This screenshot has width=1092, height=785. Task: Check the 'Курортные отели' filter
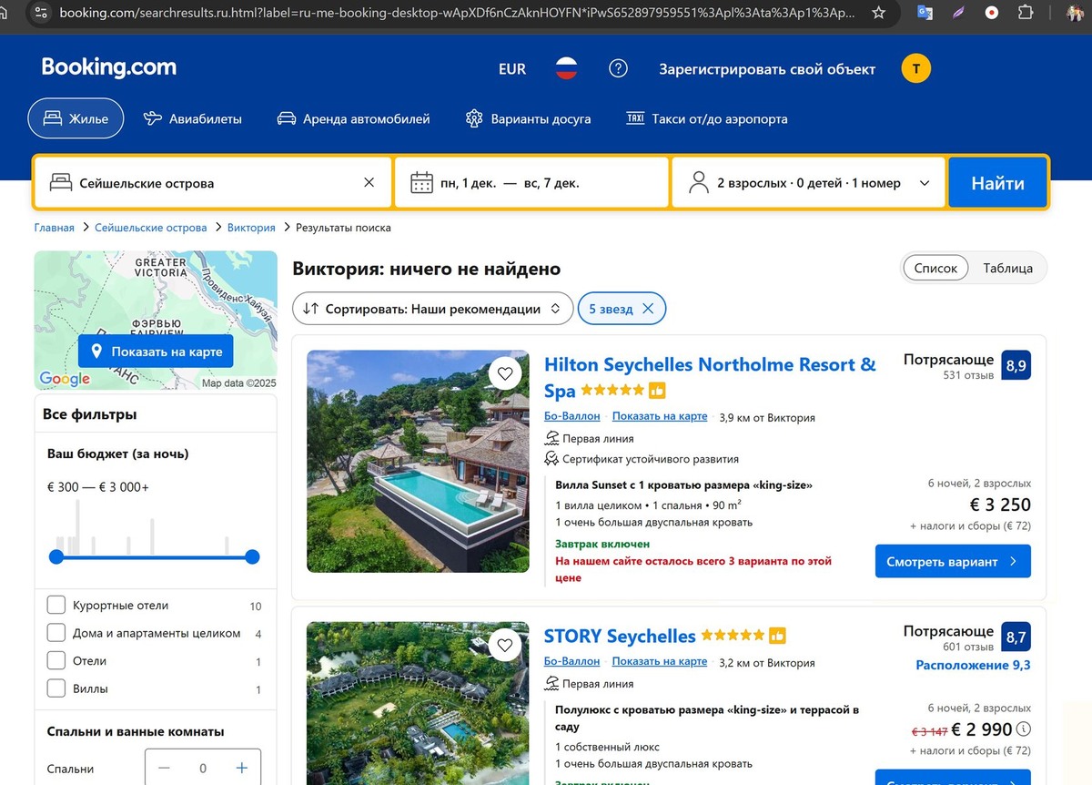point(56,605)
